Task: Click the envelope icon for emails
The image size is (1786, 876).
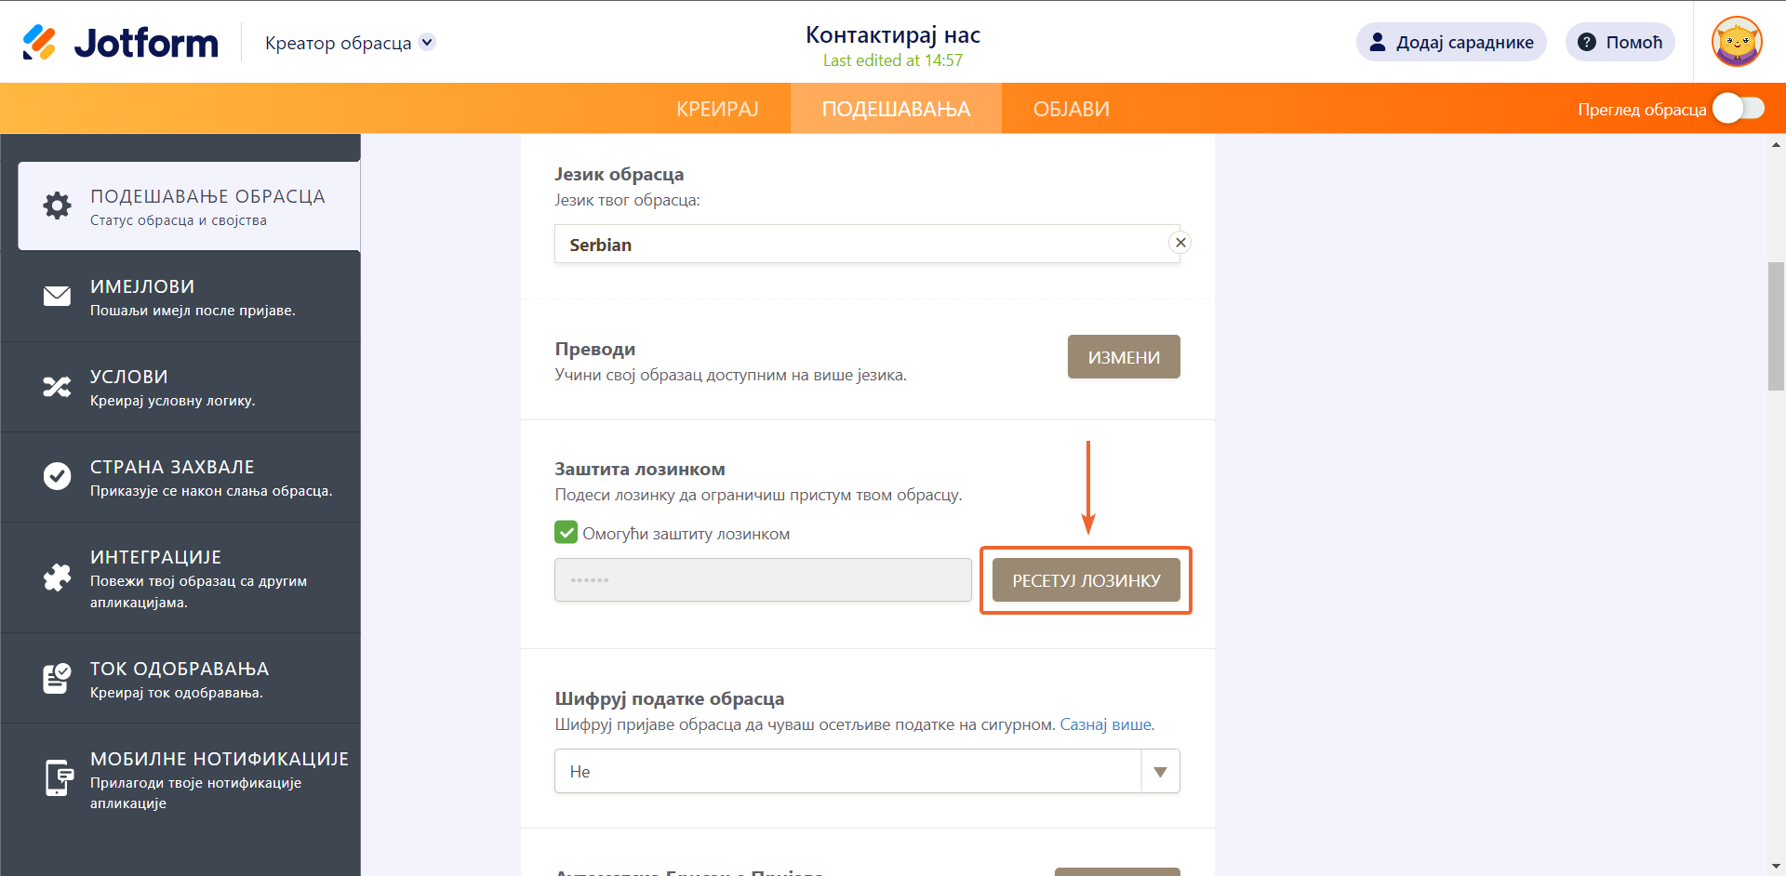Action: (x=57, y=296)
